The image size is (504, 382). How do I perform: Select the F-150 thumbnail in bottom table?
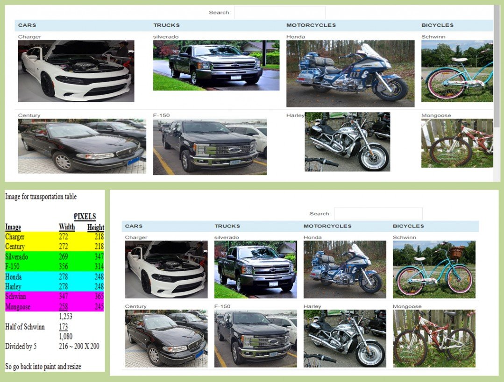coord(256,339)
